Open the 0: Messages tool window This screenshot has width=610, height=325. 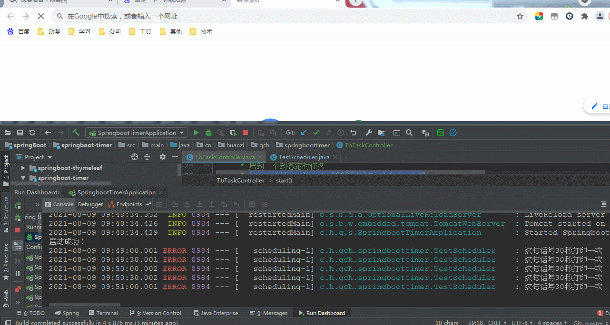269,313
